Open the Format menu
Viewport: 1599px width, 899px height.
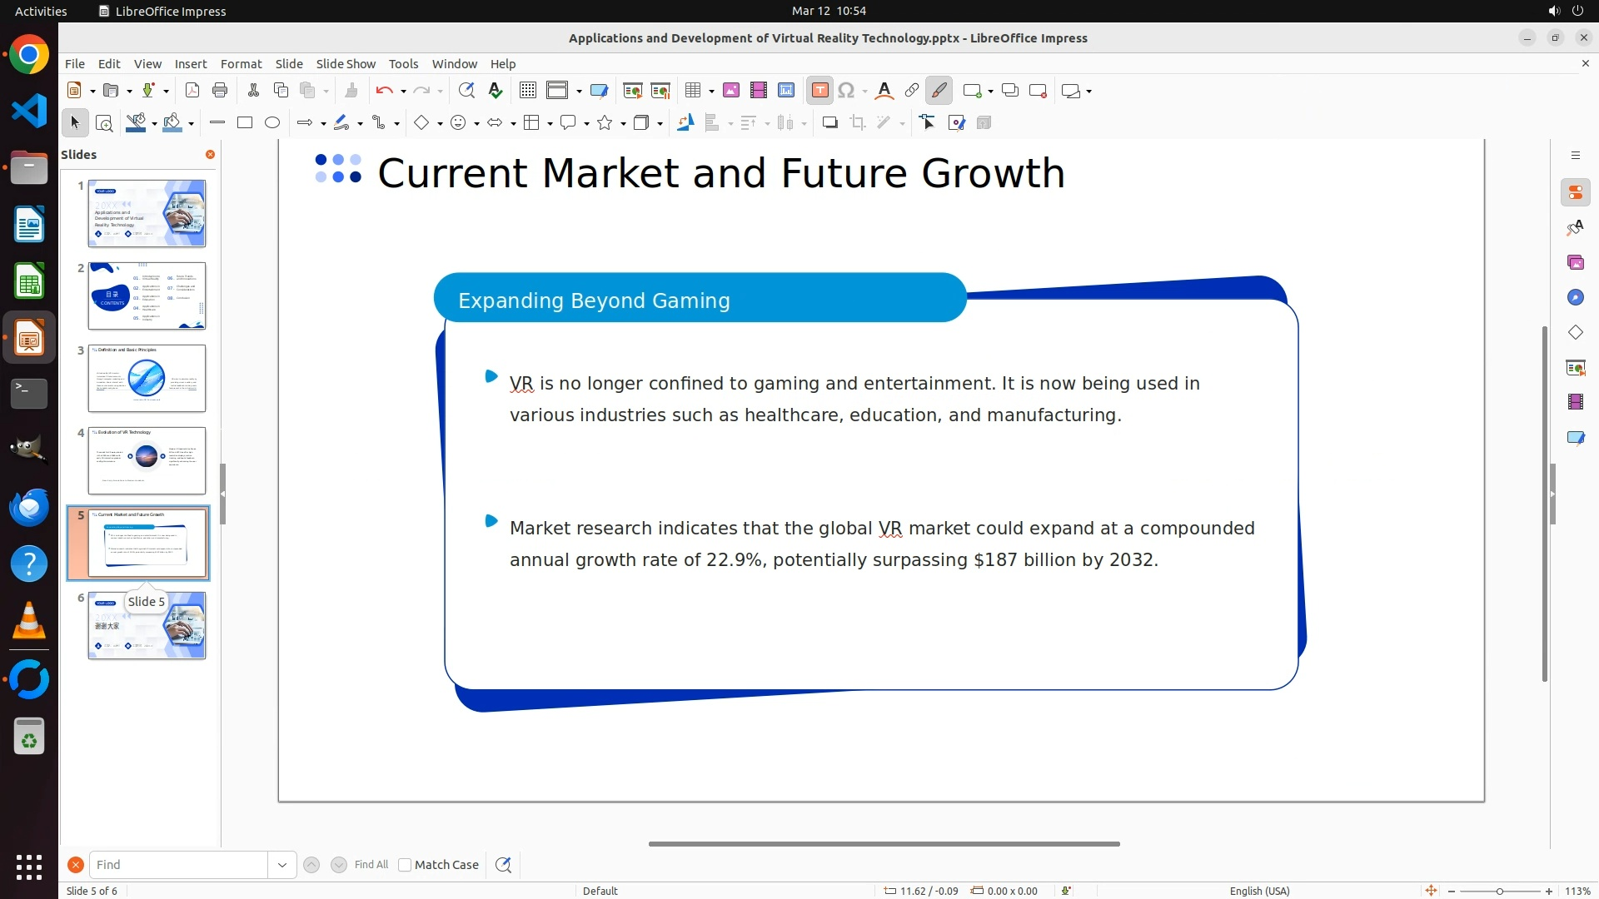241,64
